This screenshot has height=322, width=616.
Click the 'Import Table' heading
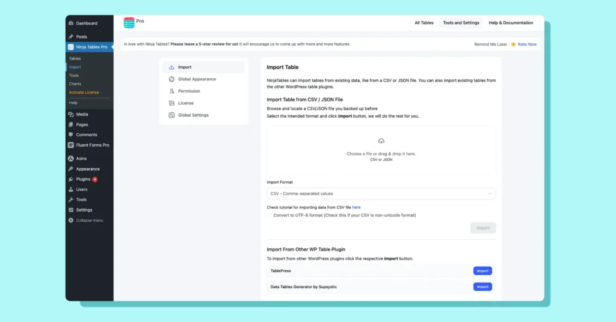click(283, 67)
